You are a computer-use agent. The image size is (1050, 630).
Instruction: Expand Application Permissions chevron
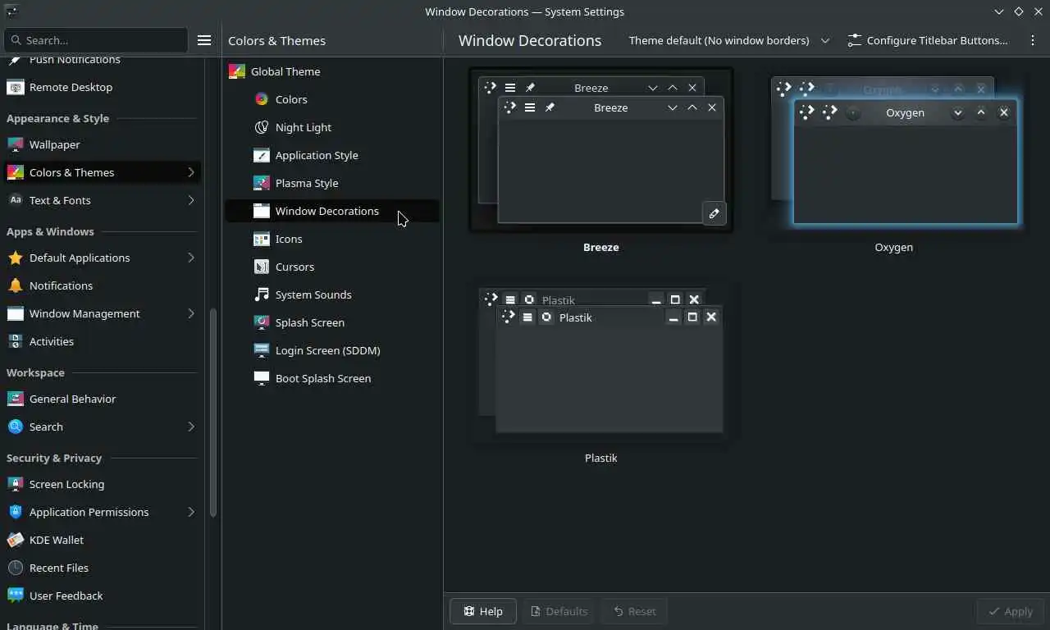click(190, 512)
